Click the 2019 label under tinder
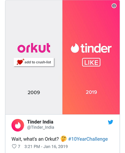Screen dimensions: 125x153 click(x=91, y=92)
